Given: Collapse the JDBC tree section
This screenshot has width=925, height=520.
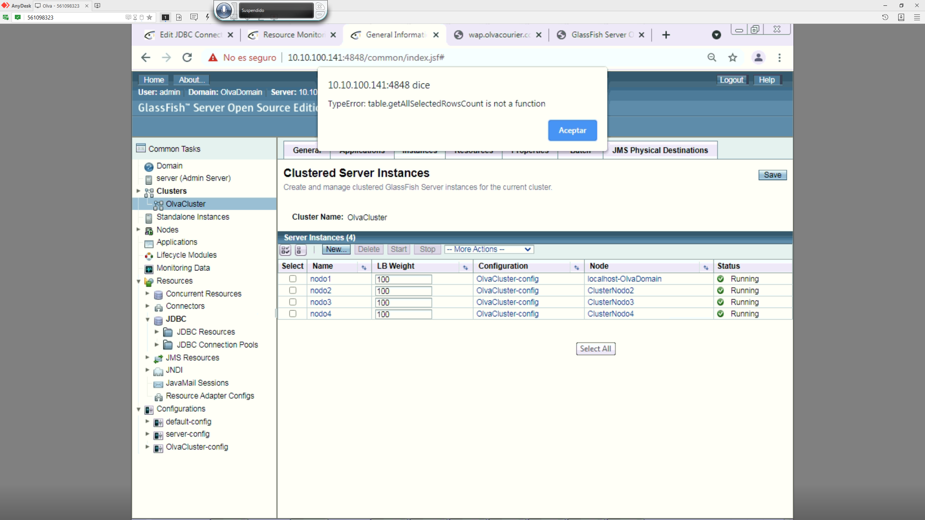Looking at the screenshot, I should coord(147,319).
